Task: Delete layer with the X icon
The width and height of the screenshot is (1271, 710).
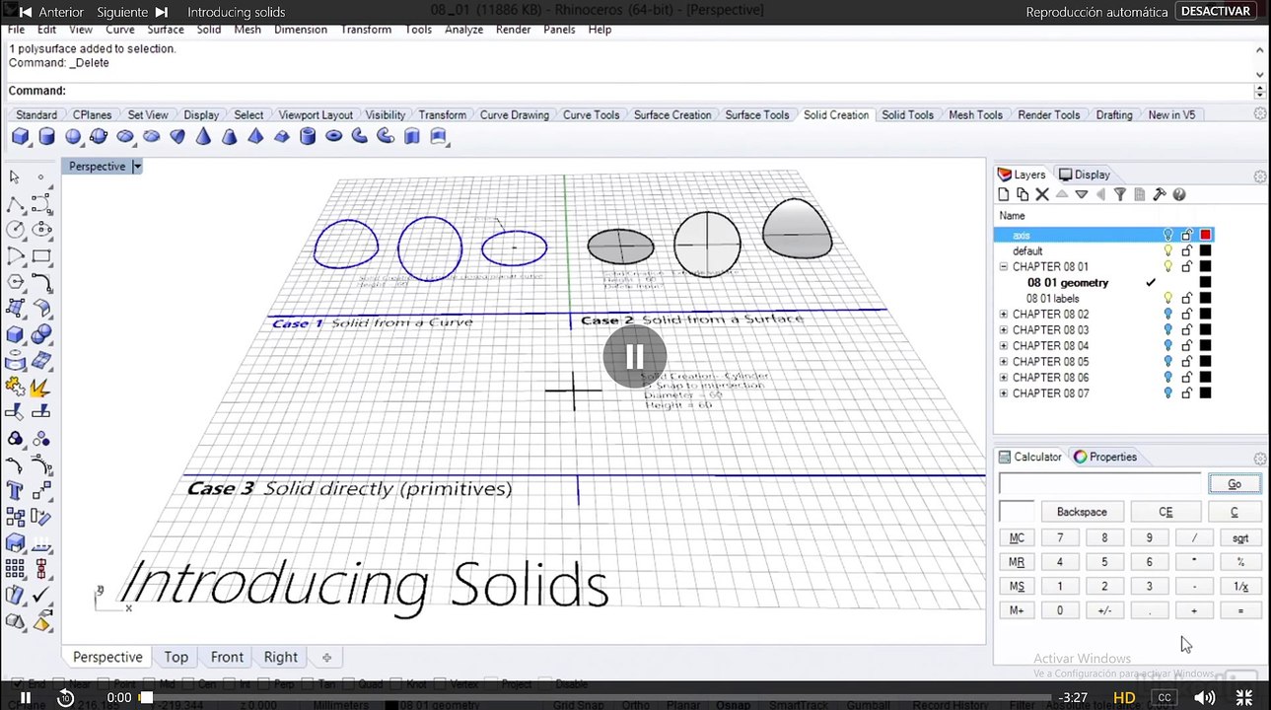Action: point(1041,195)
